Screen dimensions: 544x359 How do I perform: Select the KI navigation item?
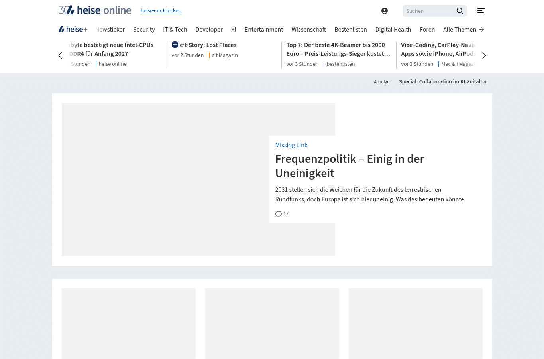click(234, 30)
